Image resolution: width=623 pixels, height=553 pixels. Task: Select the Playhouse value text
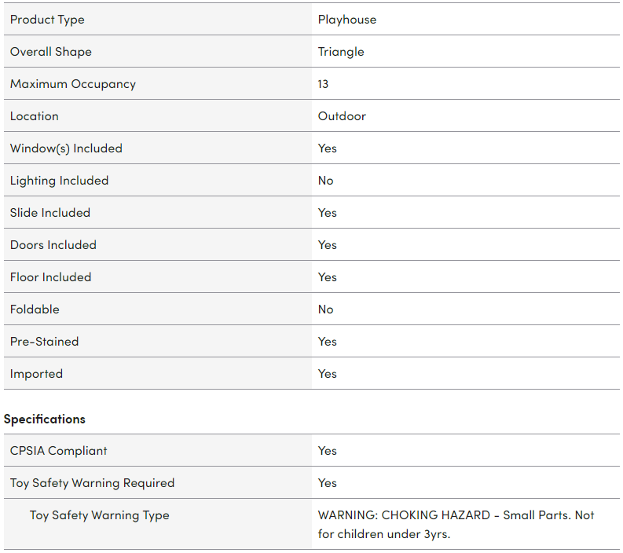tap(346, 20)
